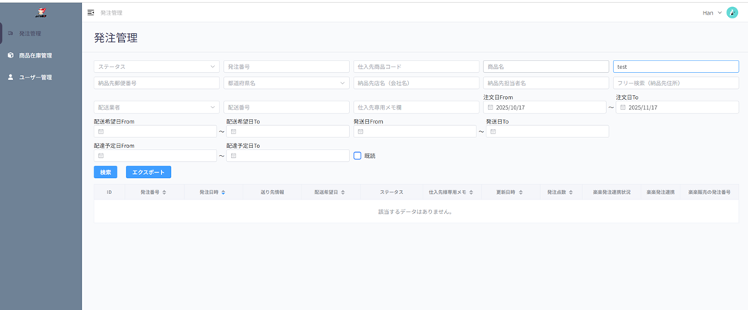Open calendar icon of 注文日To field
The height and width of the screenshot is (310, 748).
click(623, 108)
